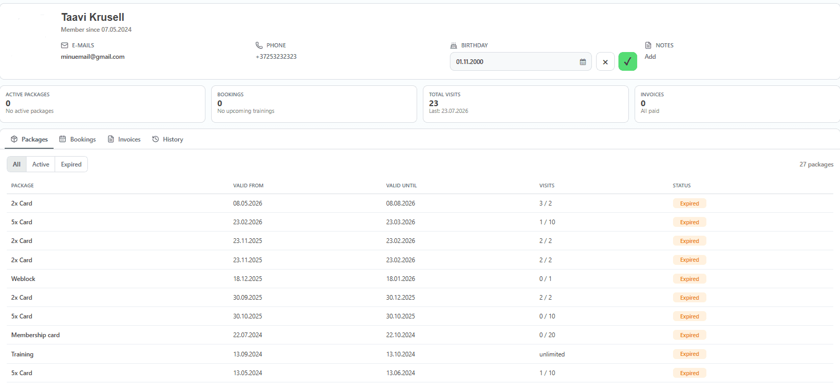Click the Active Packages summary card
840x384 pixels.
tap(102, 104)
